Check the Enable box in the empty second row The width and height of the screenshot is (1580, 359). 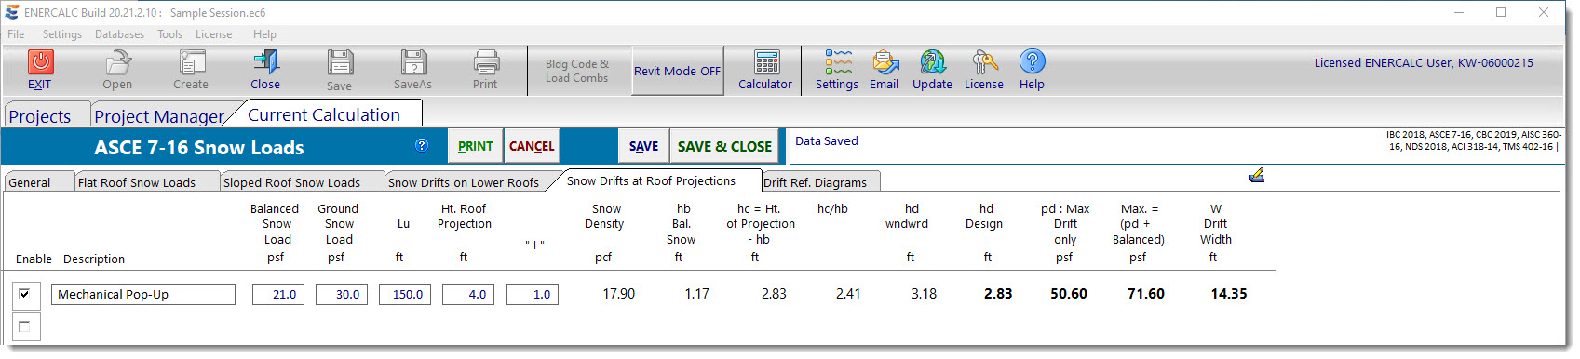(x=24, y=326)
